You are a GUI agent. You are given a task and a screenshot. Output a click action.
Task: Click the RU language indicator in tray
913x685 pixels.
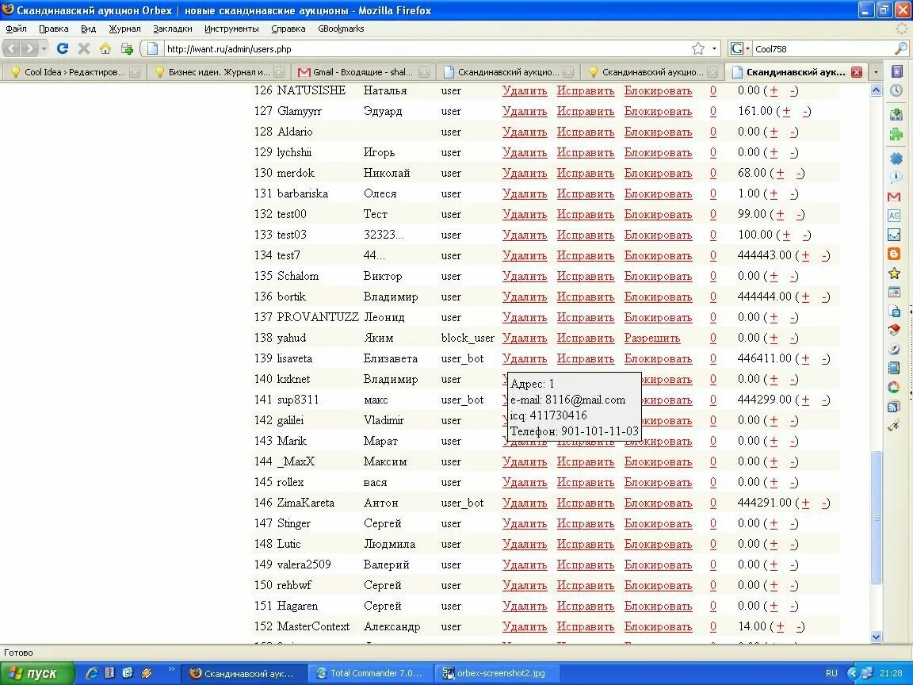click(x=831, y=673)
